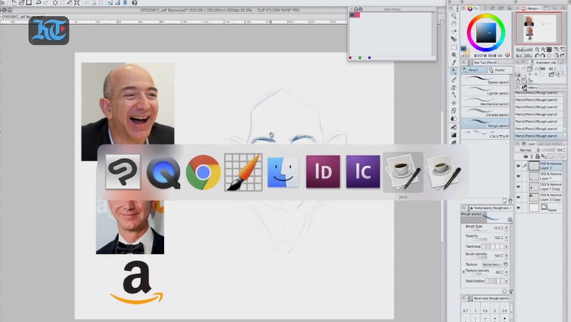This screenshot has height=322, width=571.
Task: Expand Hardness options arrow
Action: click(x=507, y=246)
